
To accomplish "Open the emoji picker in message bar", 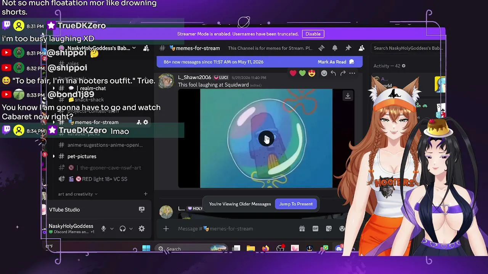I will (x=342, y=229).
